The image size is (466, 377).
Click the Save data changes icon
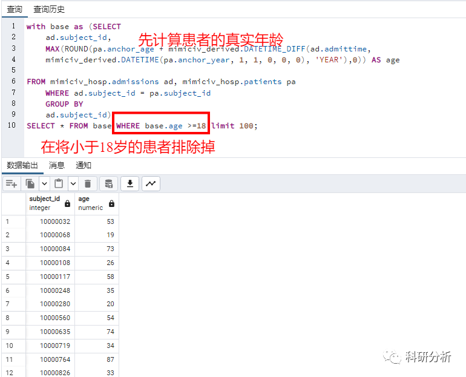tap(109, 183)
